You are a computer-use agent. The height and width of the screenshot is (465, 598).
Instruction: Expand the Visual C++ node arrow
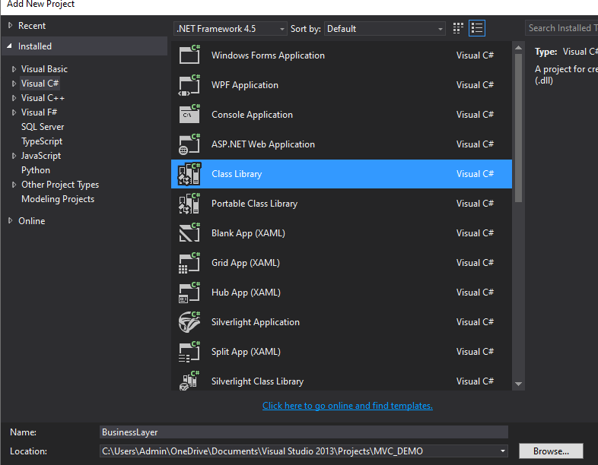[14, 98]
